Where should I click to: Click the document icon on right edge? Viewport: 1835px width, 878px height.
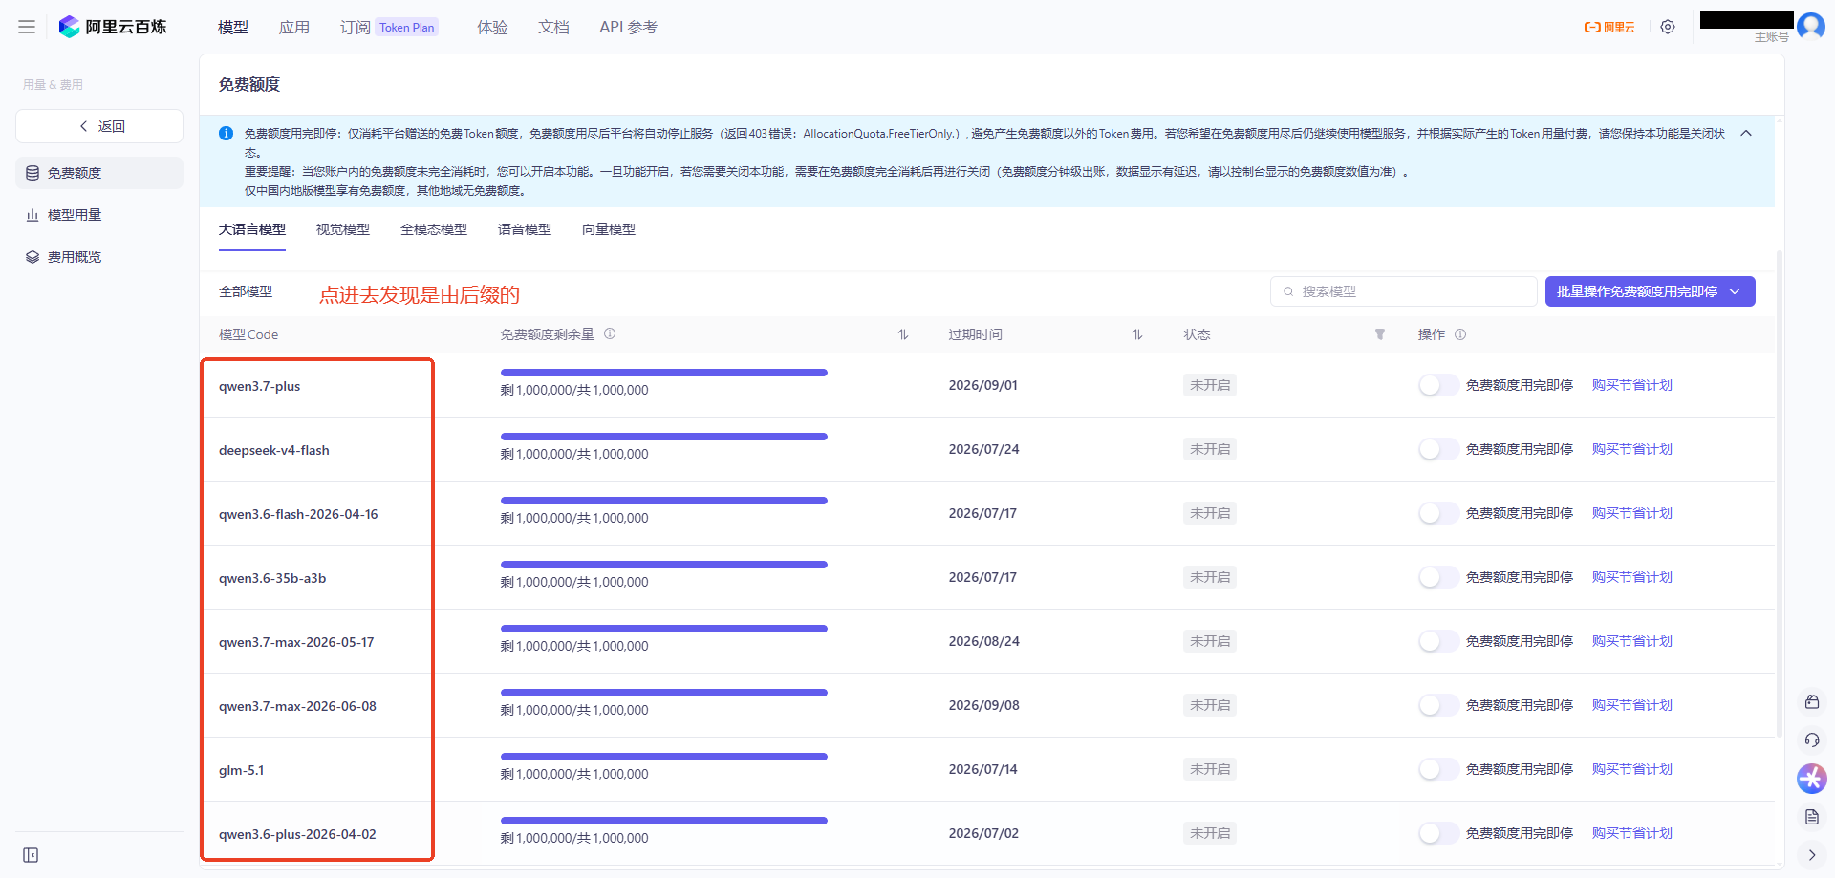coord(1812,817)
